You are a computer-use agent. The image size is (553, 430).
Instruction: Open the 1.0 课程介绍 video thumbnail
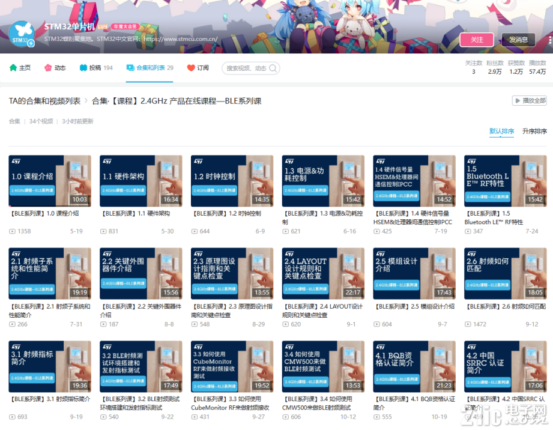pos(50,181)
